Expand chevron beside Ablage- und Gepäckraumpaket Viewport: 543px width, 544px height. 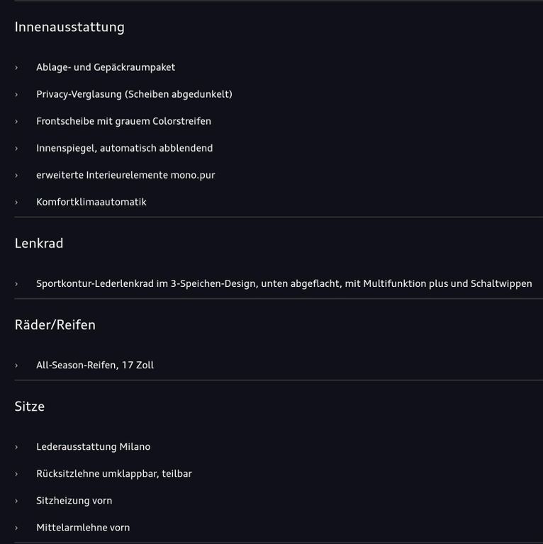(x=16, y=68)
